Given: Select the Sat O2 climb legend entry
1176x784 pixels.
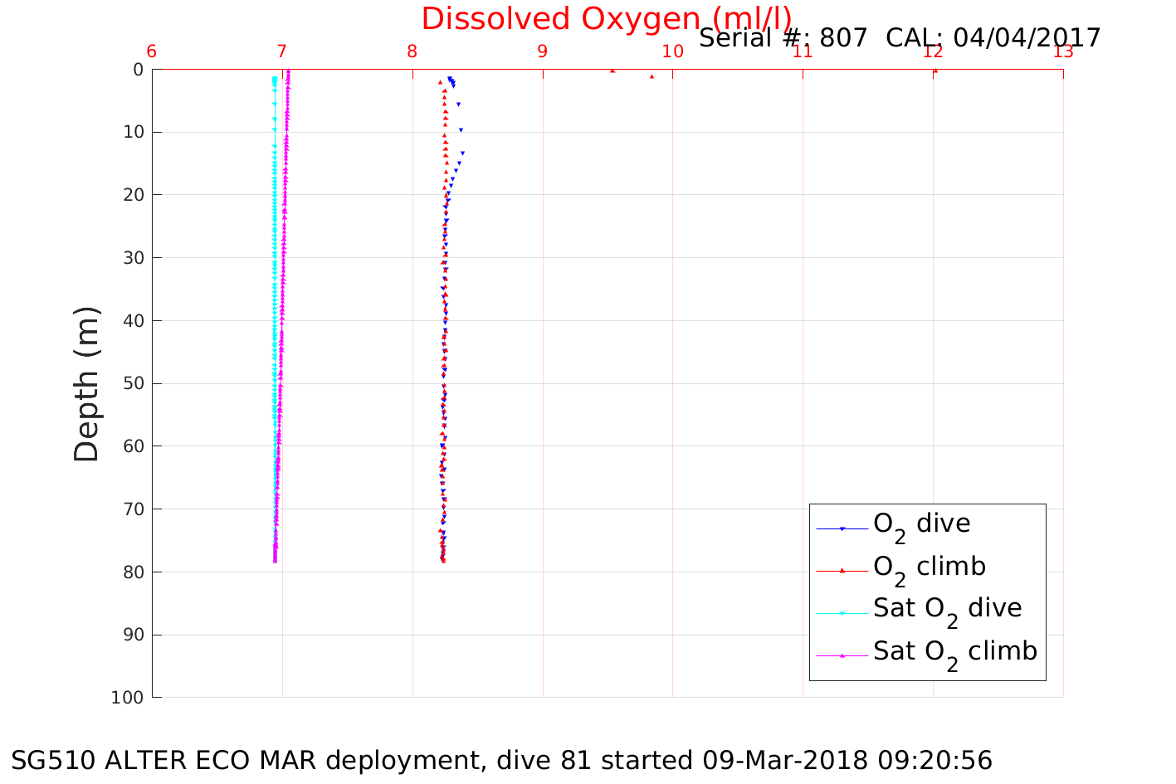Looking at the screenshot, I should (926, 654).
